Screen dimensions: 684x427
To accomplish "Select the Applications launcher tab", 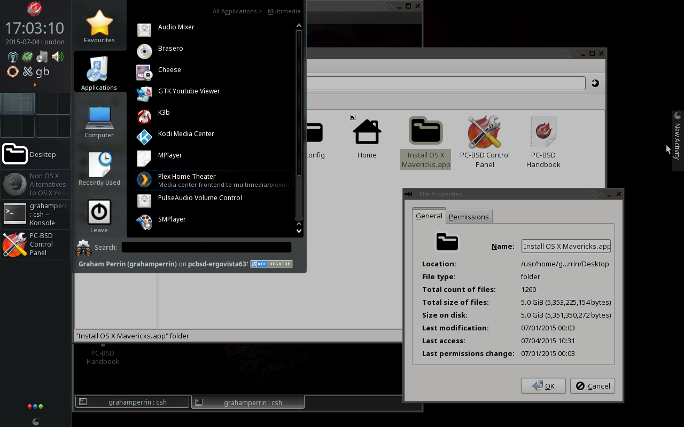I will click(99, 72).
